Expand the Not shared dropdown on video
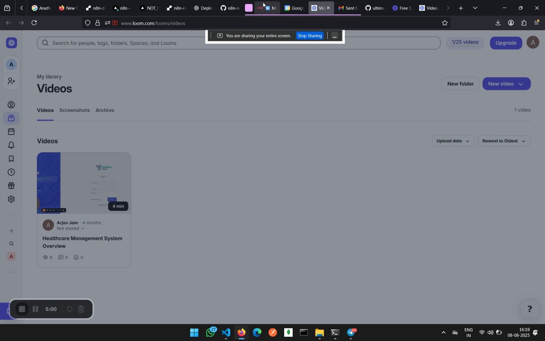545x341 pixels. [x=70, y=228]
